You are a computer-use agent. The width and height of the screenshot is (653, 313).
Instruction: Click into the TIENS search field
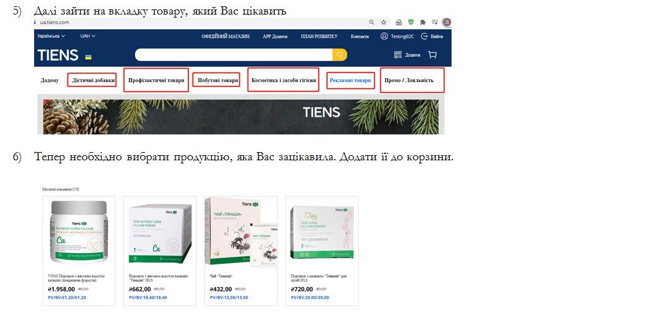(x=234, y=54)
